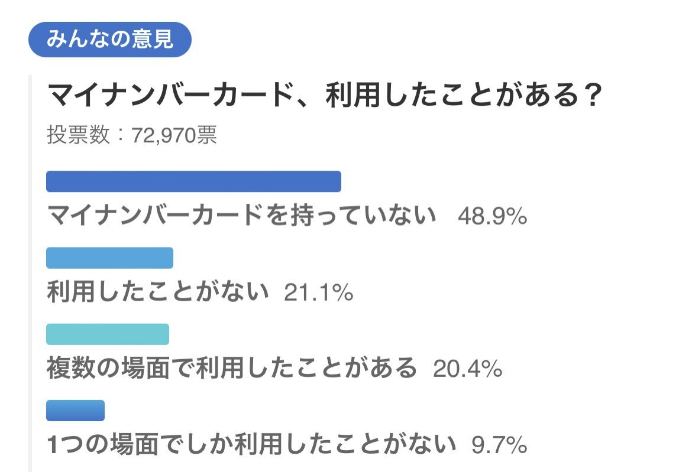Click the teal 20.4% result bar
This screenshot has height=472, width=692.
(x=108, y=334)
